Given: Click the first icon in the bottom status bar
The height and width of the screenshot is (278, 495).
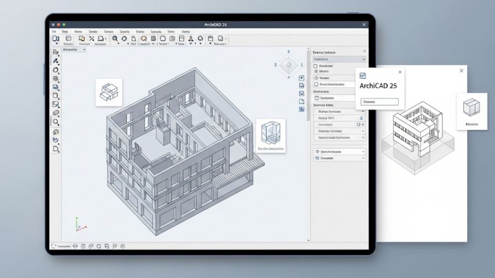Looking at the screenshot, I should coord(54,246).
